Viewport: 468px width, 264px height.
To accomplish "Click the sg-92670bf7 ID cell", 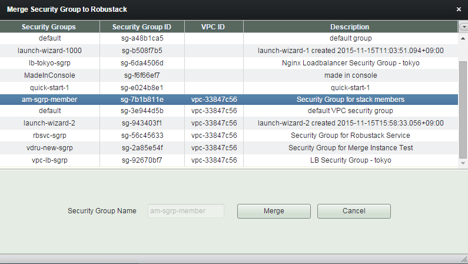I will click(x=142, y=160).
